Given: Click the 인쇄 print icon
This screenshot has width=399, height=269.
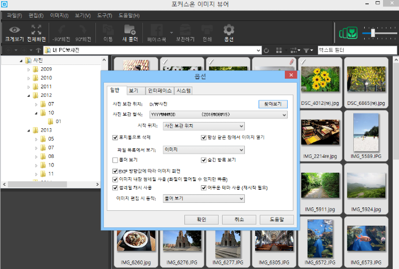Looking at the screenshot, I should click(207, 30).
